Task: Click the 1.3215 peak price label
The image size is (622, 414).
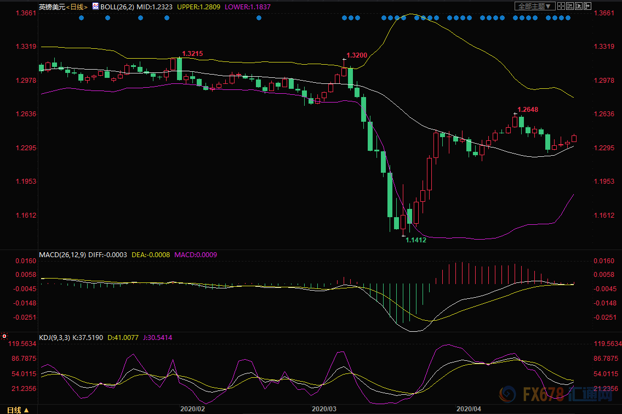Action: [x=192, y=54]
